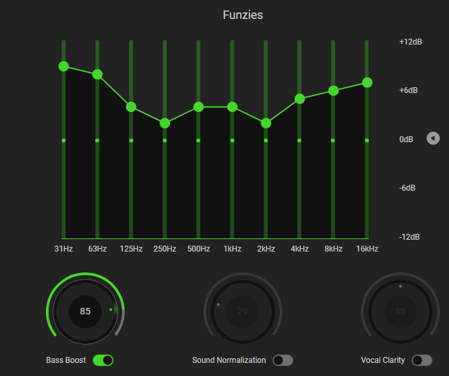
Task: Click the Sound Normalization knob showing 29
Action: [x=243, y=311]
